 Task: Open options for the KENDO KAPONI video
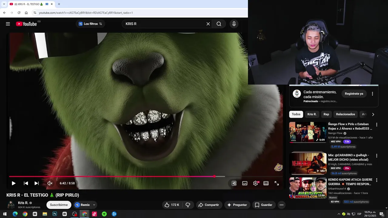point(377,180)
